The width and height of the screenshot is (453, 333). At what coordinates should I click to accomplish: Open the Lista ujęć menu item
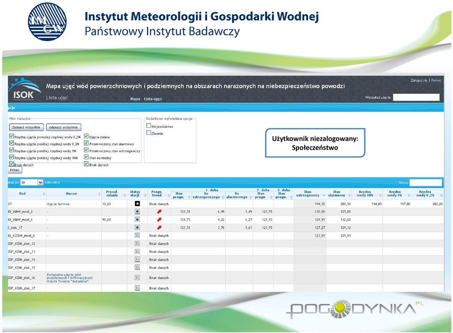tap(153, 99)
